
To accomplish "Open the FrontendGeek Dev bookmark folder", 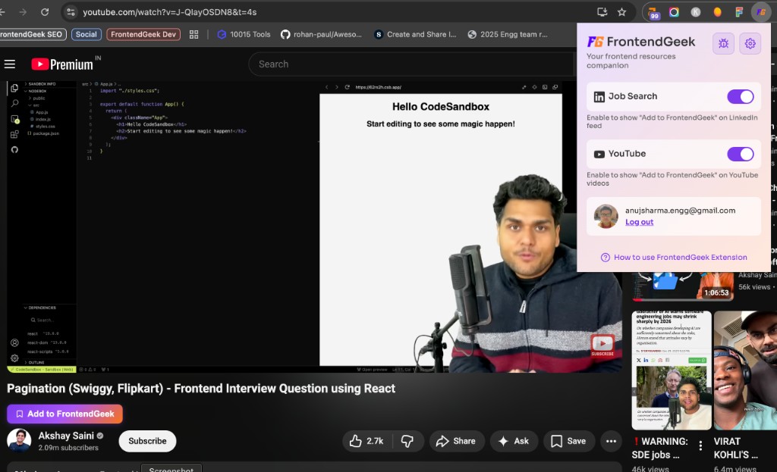I will 143,34.
